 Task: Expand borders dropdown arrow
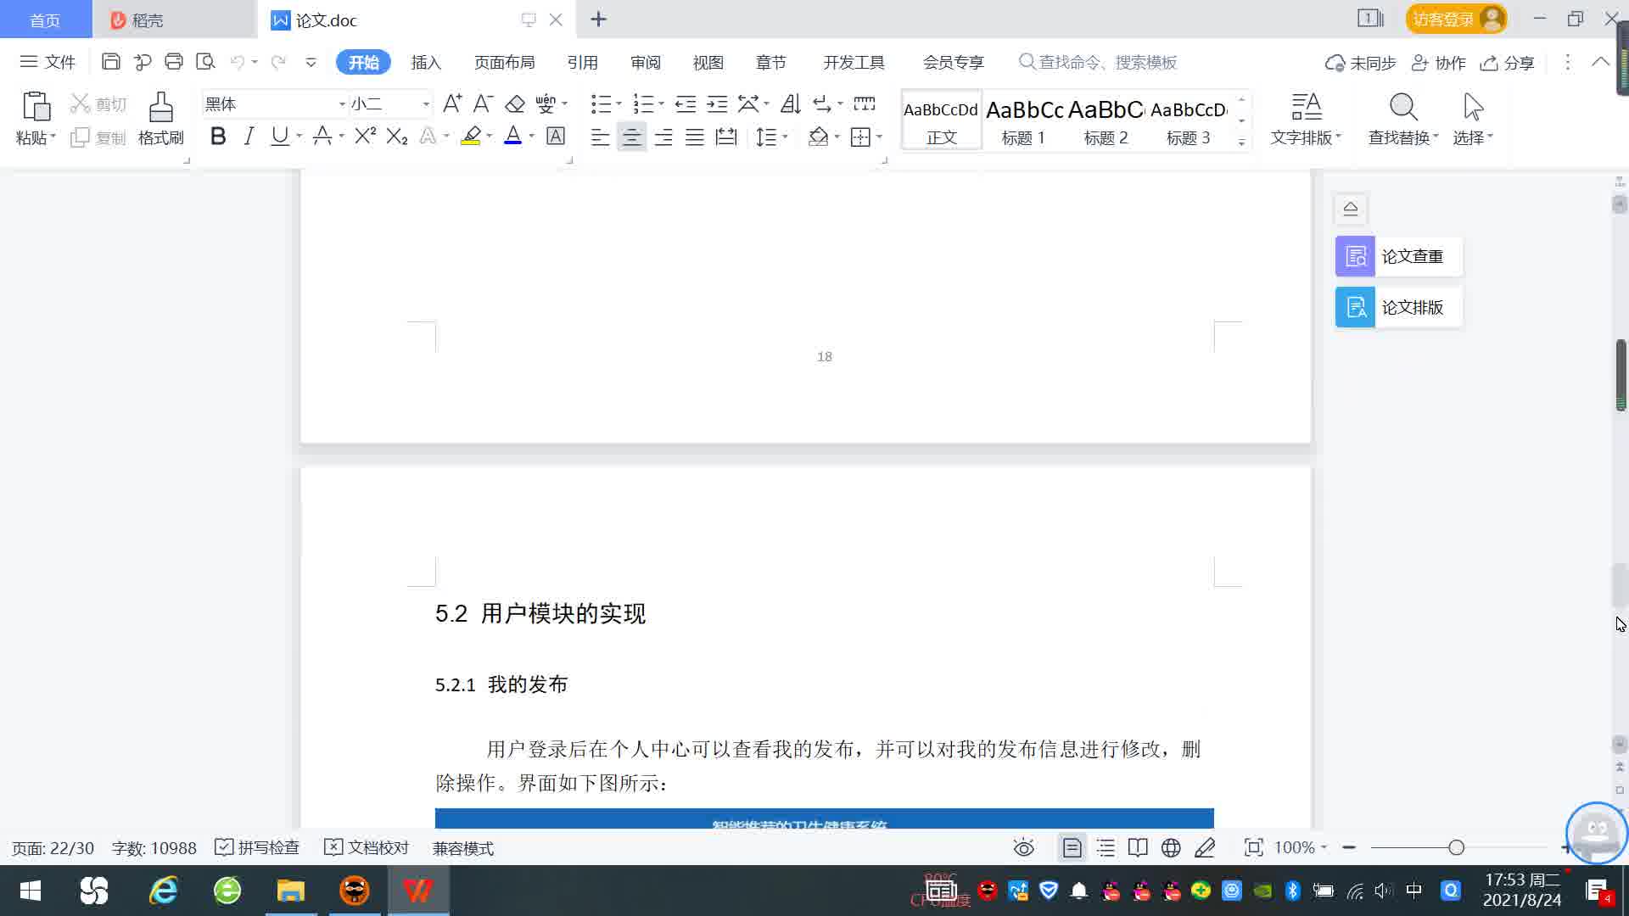click(879, 137)
